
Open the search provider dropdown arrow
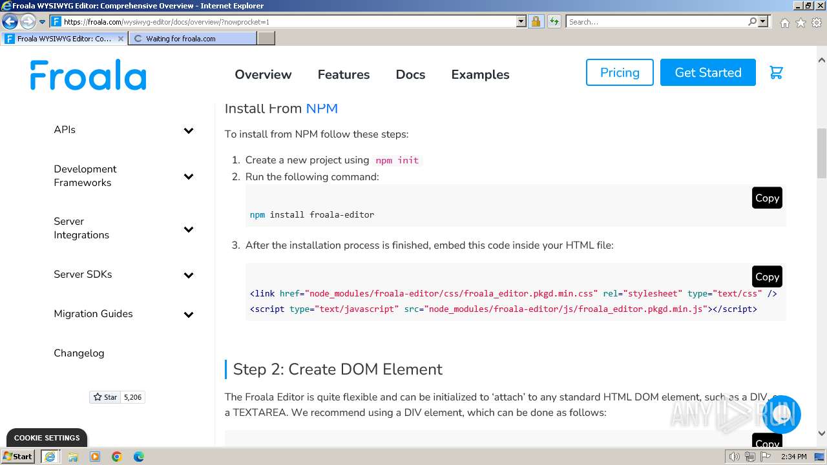pos(763,21)
